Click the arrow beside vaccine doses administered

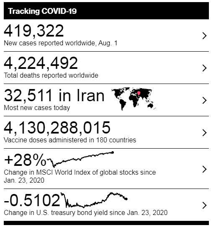(204, 133)
